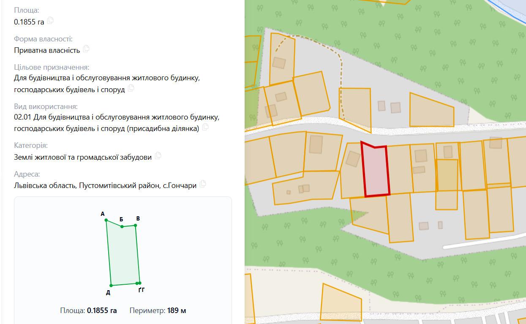The height and width of the screenshot is (324, 526).
Task: Copy the Приватна власність ownership text
Action: click(x=86, y=49)
